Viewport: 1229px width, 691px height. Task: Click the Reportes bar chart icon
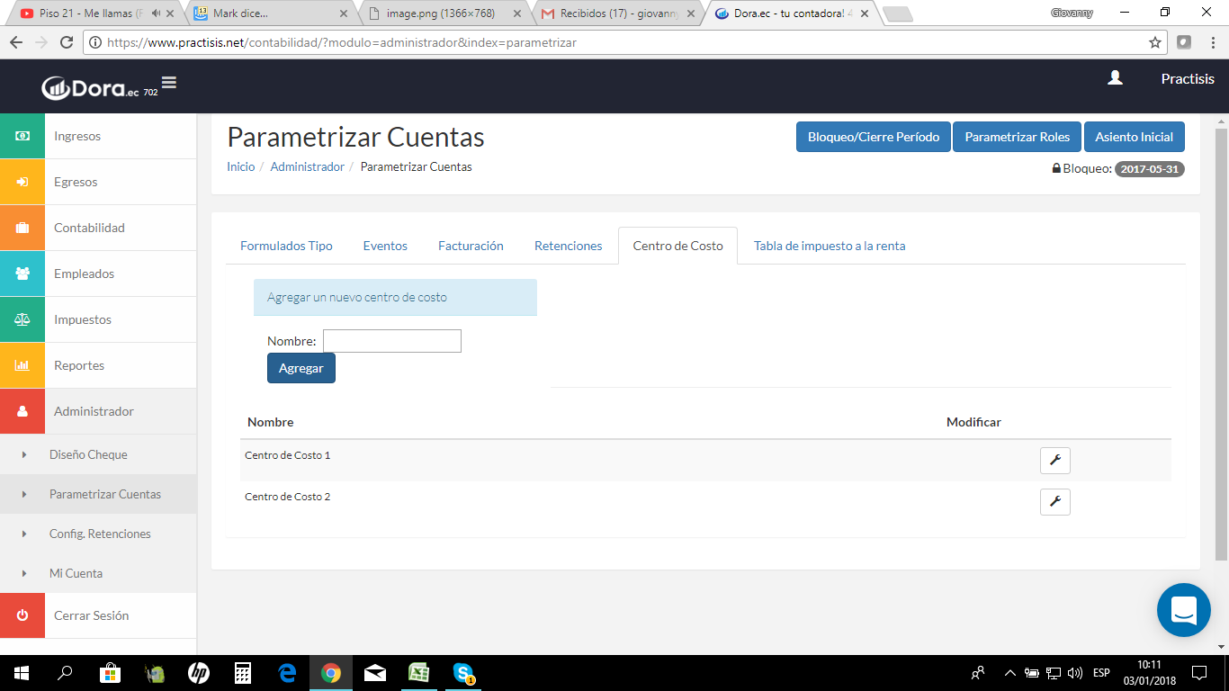pos(22,365)
